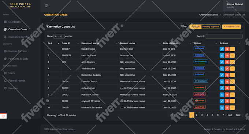
Task: Go to page 3 of results
Action: point(202,115)
